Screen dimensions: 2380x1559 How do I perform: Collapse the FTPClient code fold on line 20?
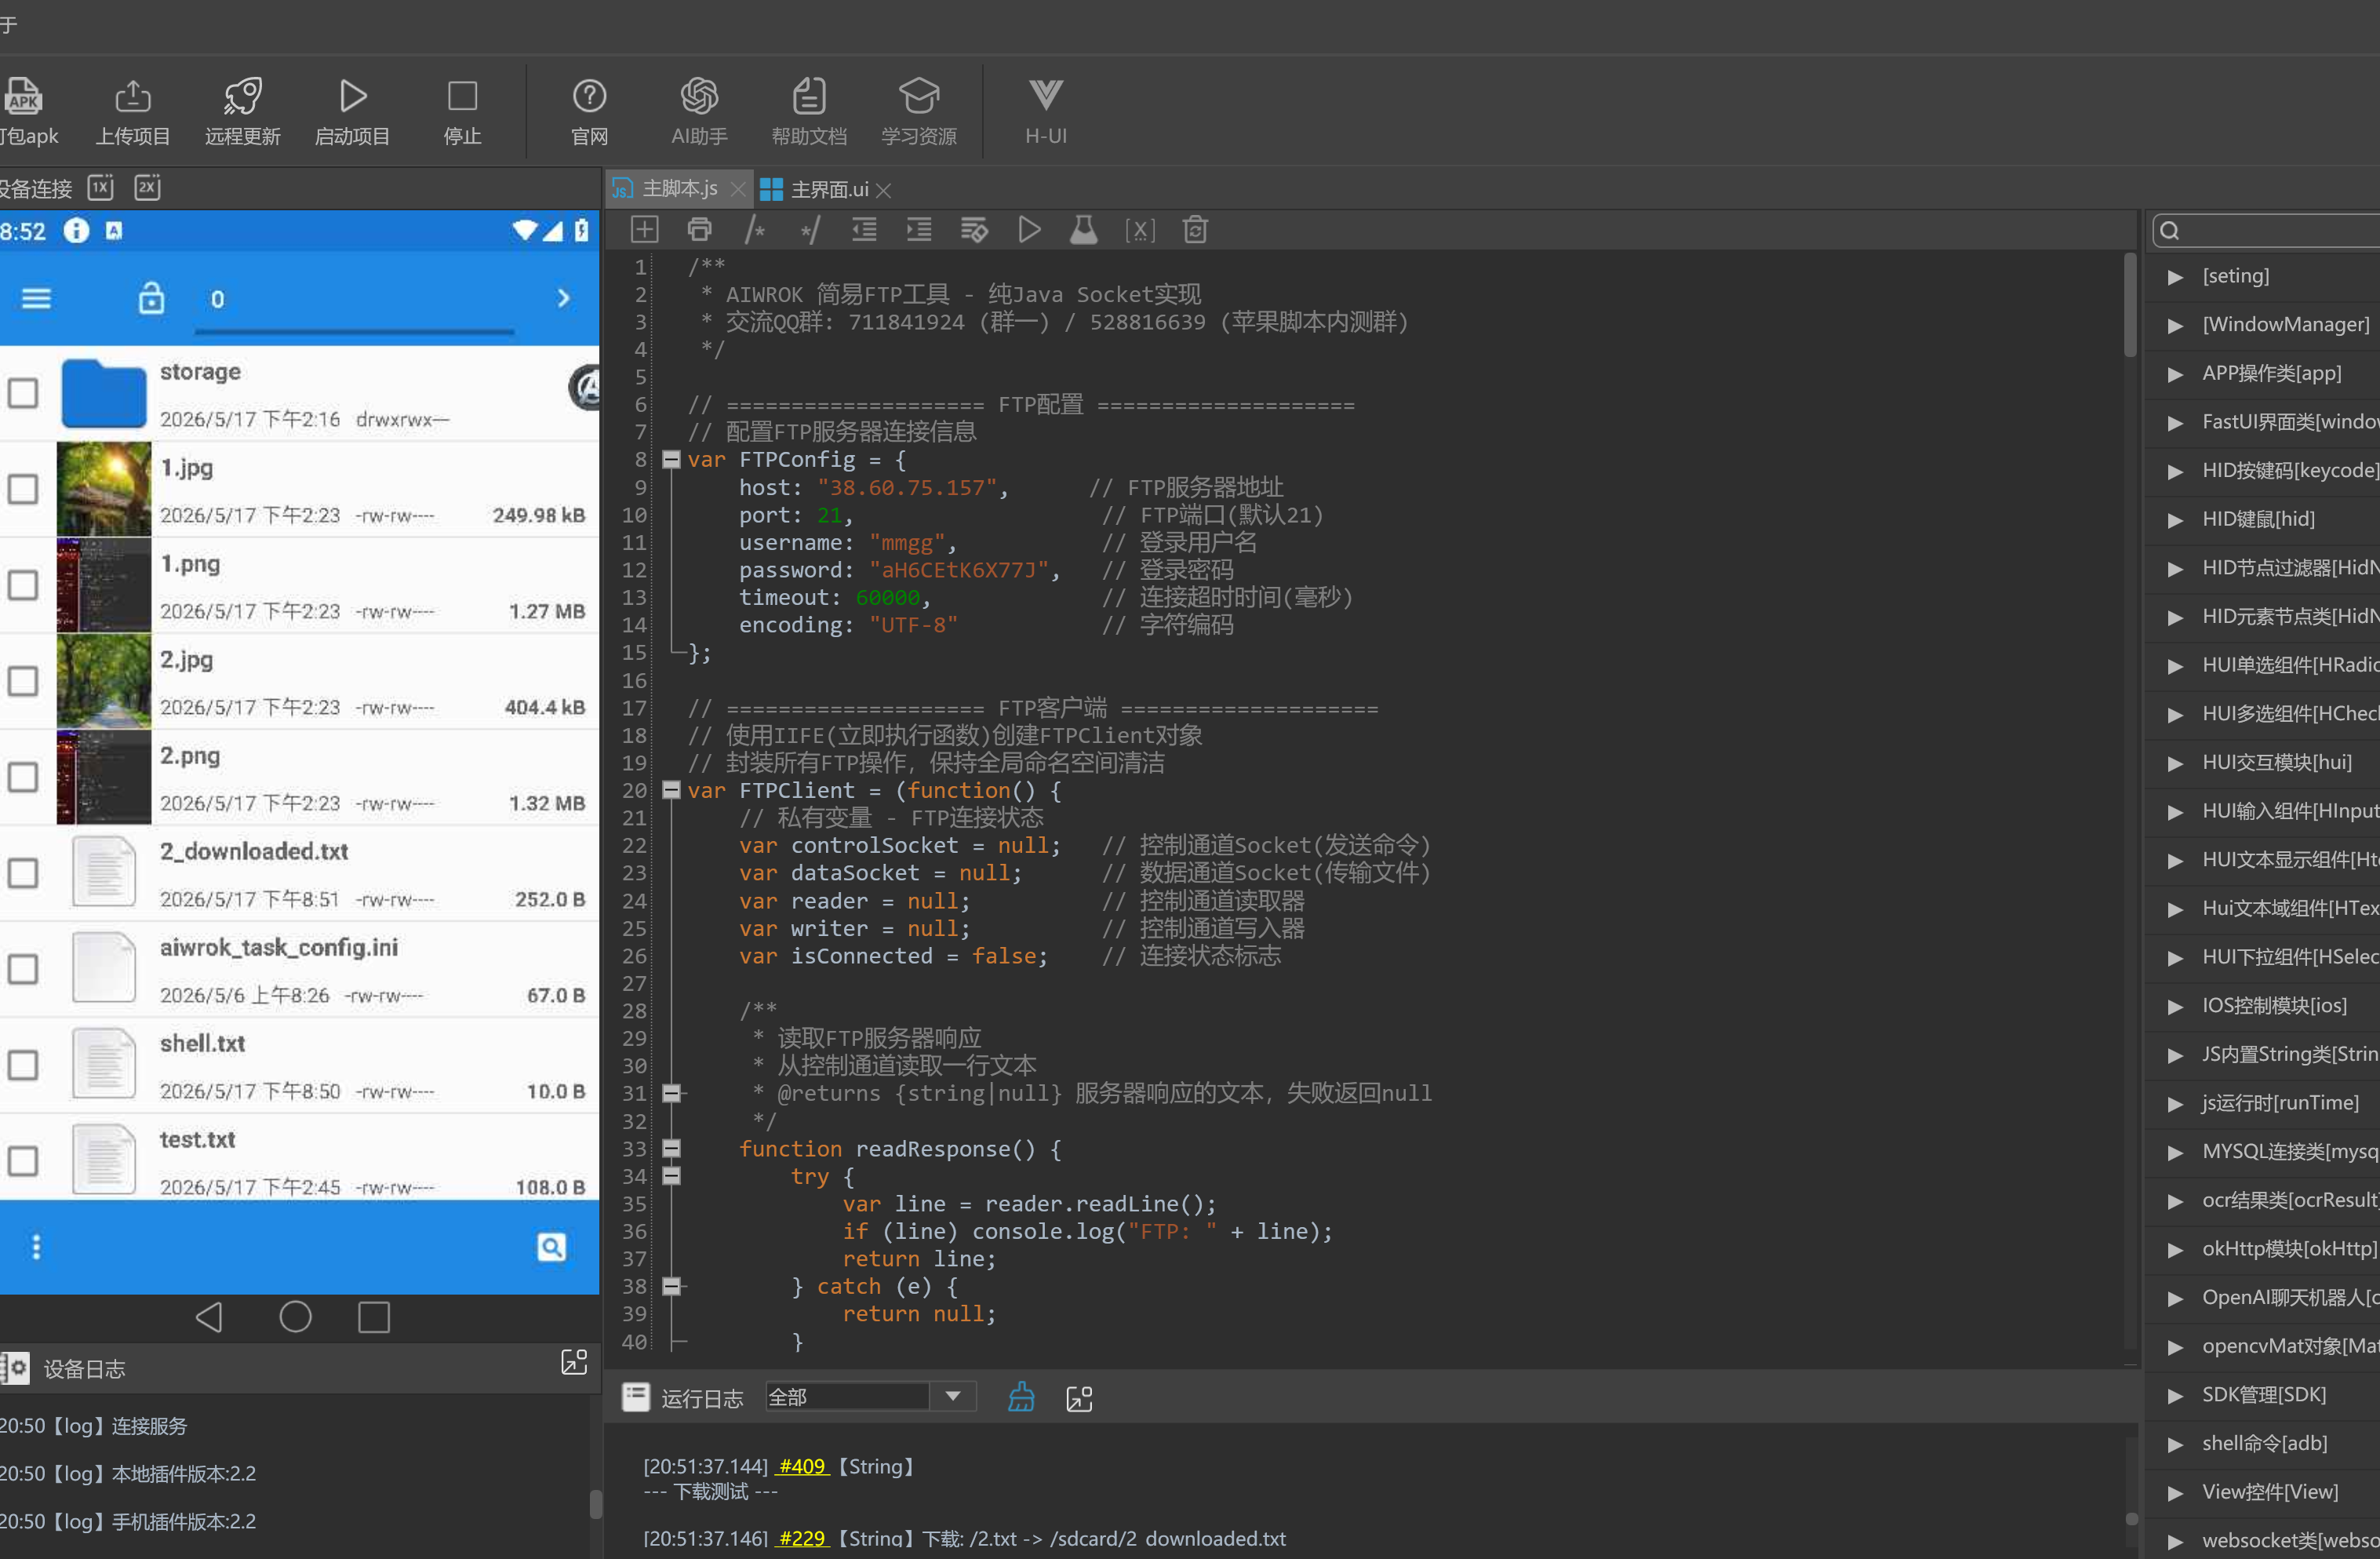tap(672, 790)
